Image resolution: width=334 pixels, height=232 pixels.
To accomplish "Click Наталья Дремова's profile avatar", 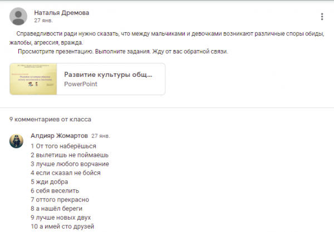I will point(18,16).
